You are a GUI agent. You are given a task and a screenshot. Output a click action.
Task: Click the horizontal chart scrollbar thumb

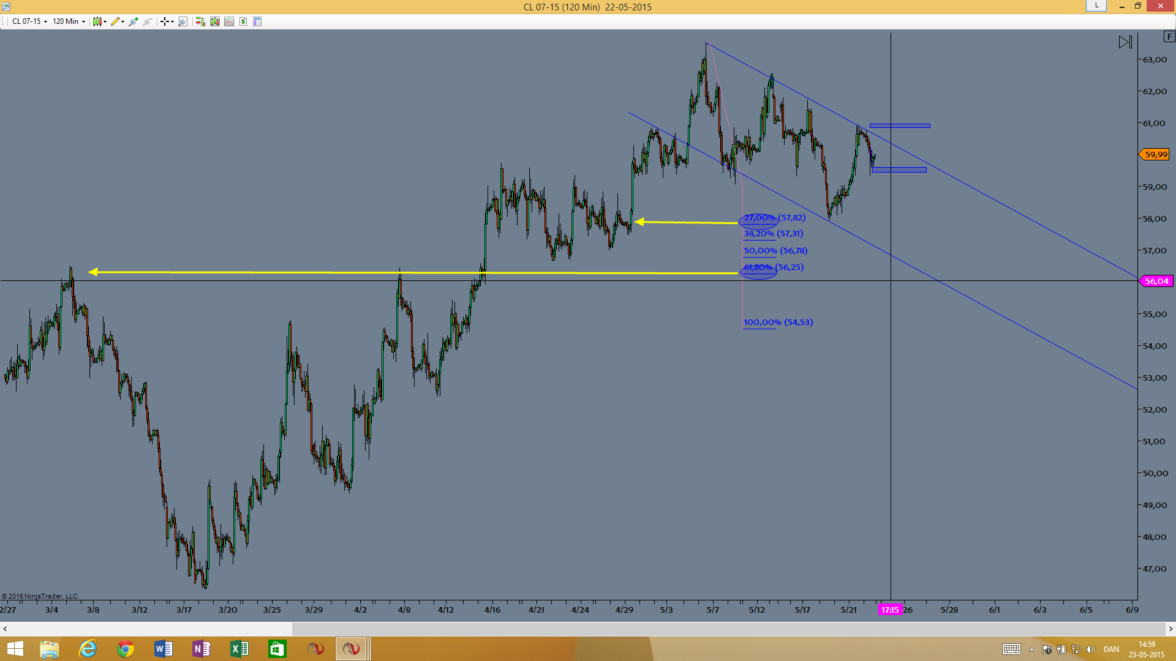728,629
